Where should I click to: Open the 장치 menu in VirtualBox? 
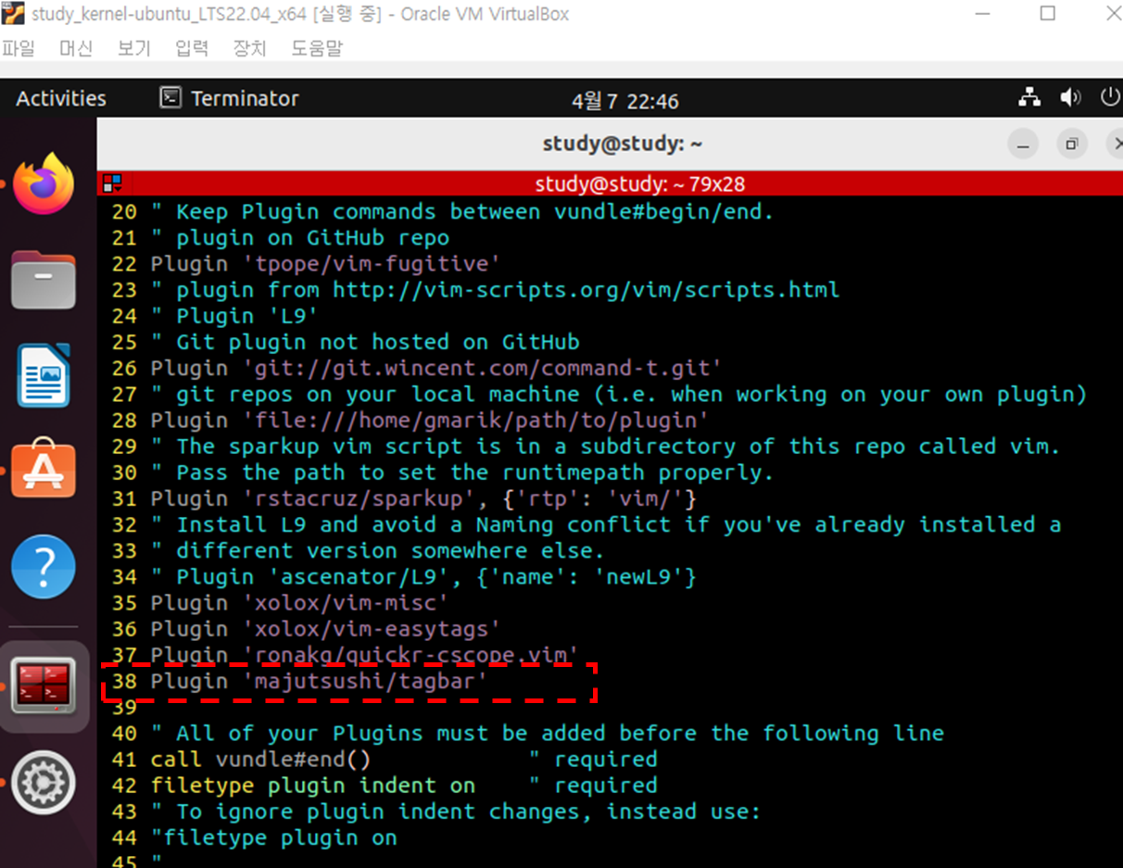point(248,48)
